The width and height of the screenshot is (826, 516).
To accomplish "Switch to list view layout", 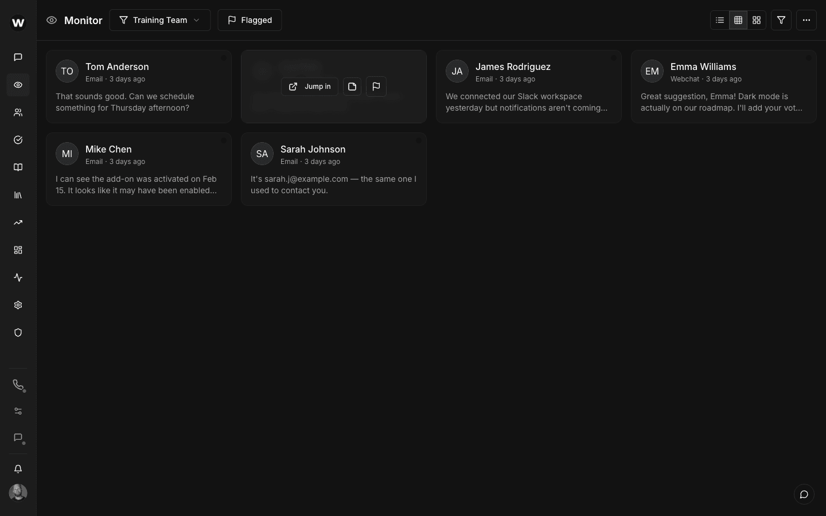I will click(x=720, y=20).
